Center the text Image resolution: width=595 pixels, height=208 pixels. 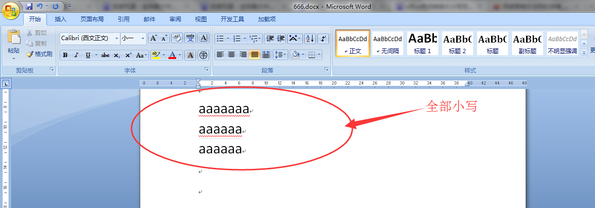pyautogui.click(x=232, y=55)
